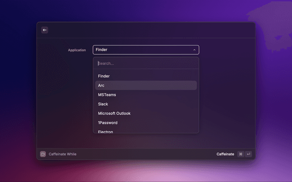Click the Application field showing Finder
Viewport: 292px width, 182px height.
tap(141, 50)
